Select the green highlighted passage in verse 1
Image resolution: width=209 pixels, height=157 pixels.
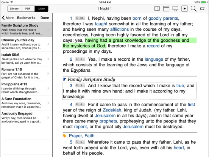tap(129, 43)
